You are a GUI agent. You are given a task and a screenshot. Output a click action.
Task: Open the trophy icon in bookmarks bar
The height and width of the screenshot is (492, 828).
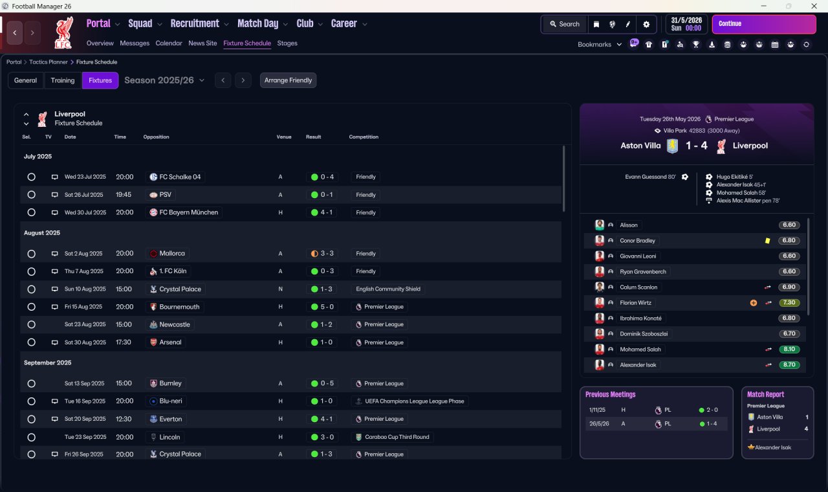click(696, 45)
